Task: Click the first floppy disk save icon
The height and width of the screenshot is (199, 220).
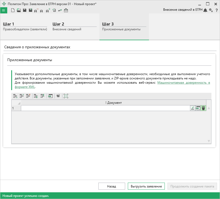Action: tap(24, 10)
